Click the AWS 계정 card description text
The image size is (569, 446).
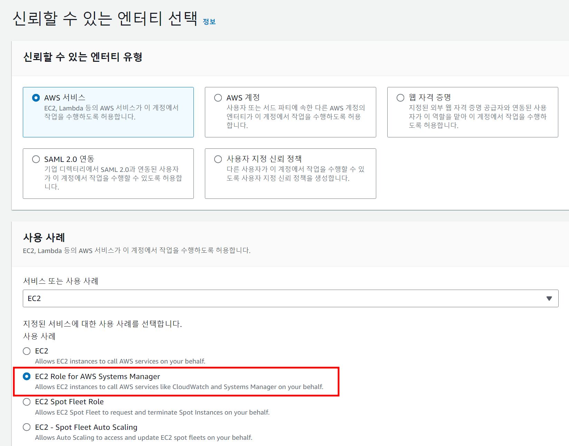(296, 117)
